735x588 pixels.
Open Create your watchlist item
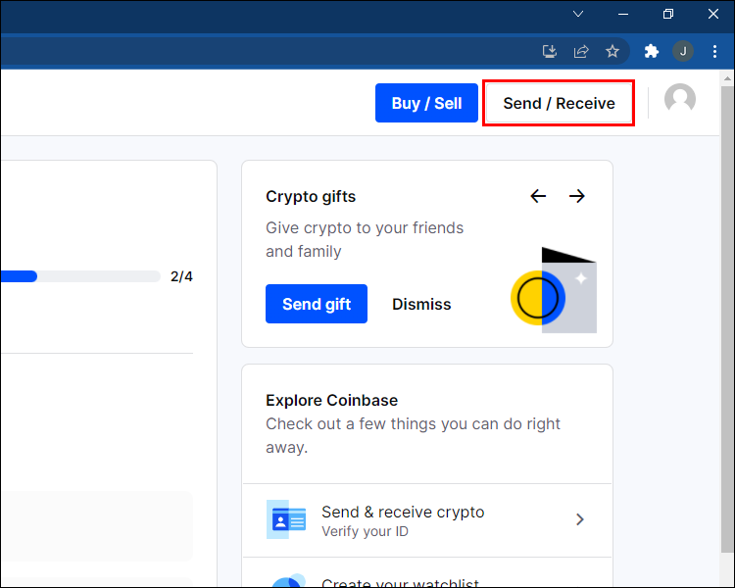[x=427, y=573]
